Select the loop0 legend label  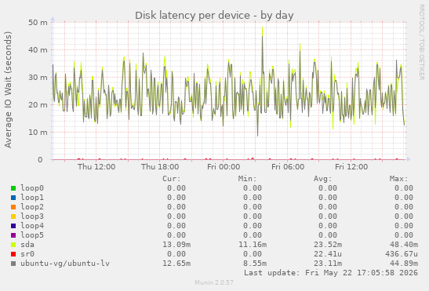click(32, 188)
